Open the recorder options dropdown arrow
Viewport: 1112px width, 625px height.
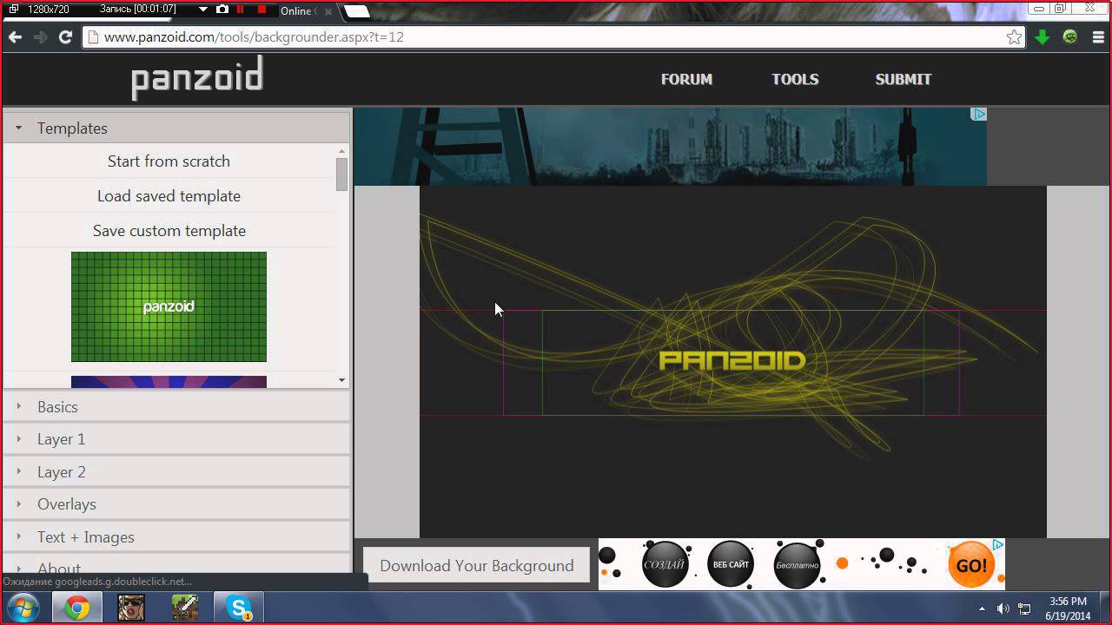click(x=203, y=10)
